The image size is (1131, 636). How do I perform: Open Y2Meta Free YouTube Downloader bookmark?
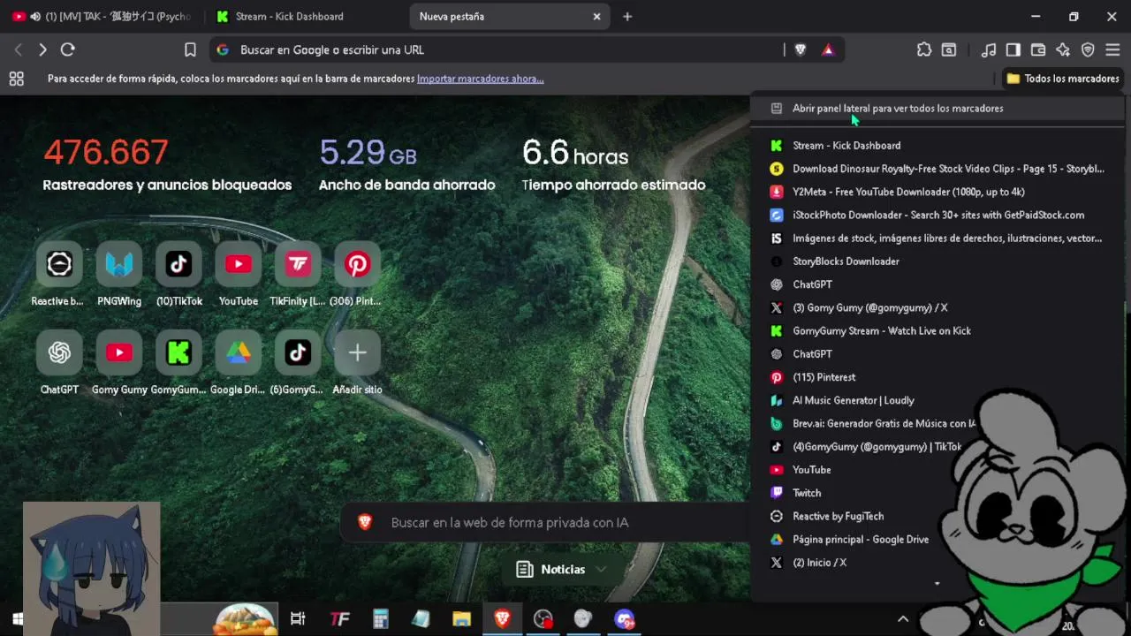click(937, 192)
